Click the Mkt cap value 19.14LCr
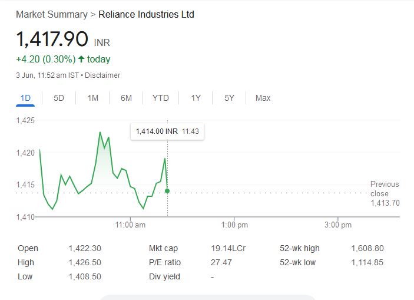 coord(228,248)
